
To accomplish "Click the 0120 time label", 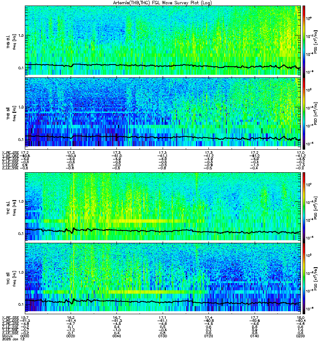I will (x=209, y=336).
